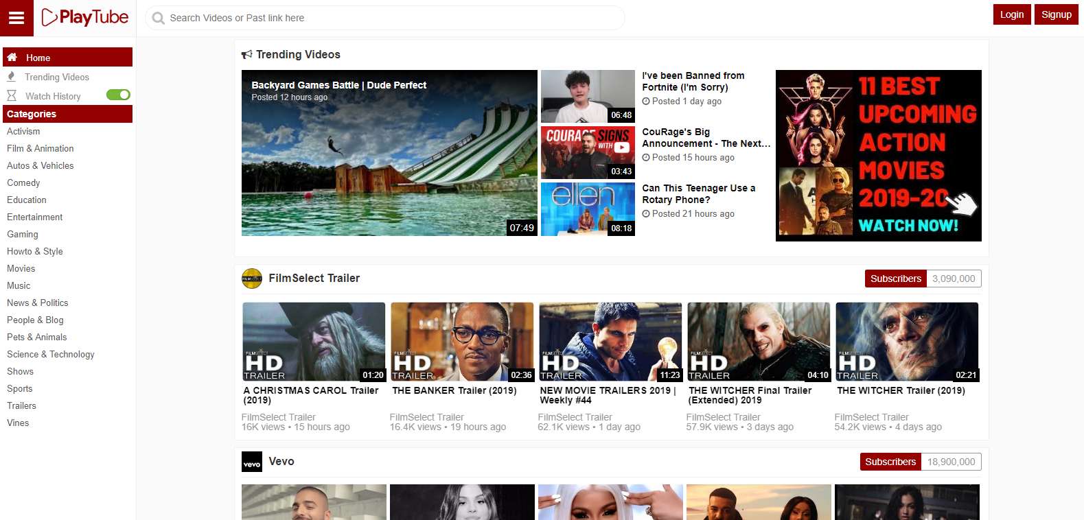1084x520 pixels.
Task: Click the Trending Videos megaphone icon
Action: pyautogui.click(x=247, y=55)
